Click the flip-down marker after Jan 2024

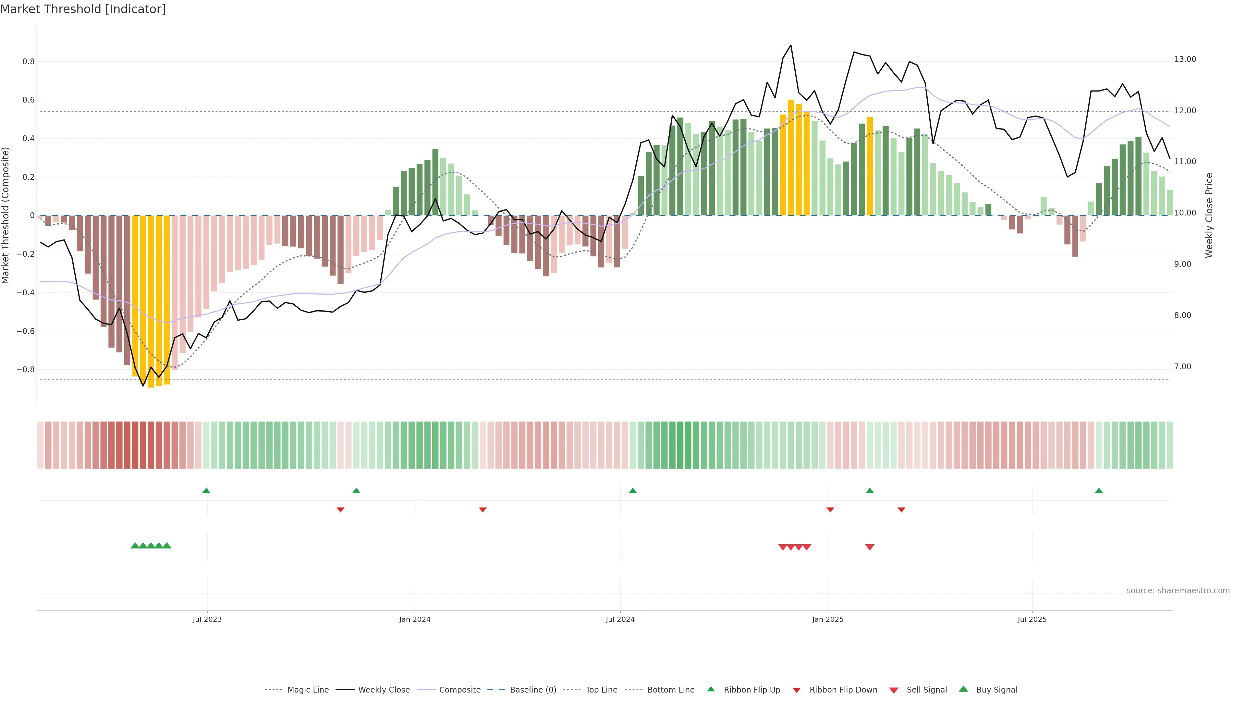(482, 510)
